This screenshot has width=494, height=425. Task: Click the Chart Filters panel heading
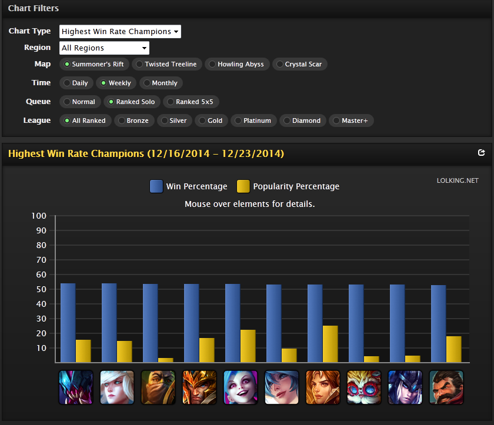pyautogui.click(x=34, y=8)
